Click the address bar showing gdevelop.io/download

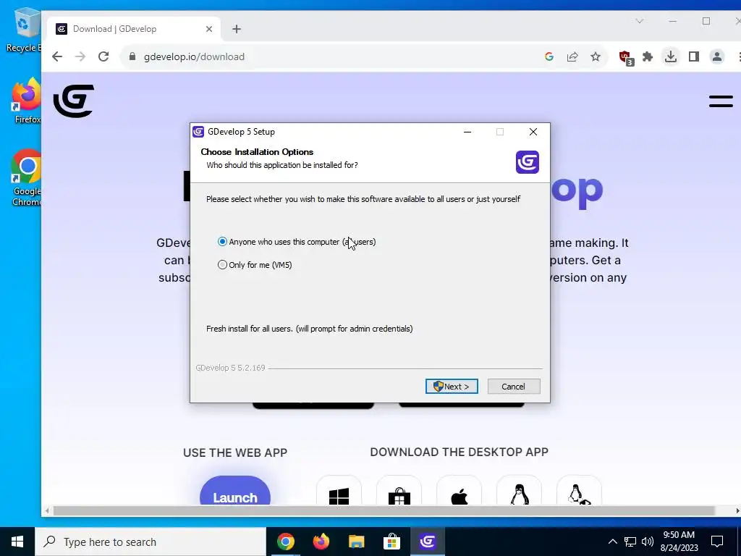click(331, 56)
